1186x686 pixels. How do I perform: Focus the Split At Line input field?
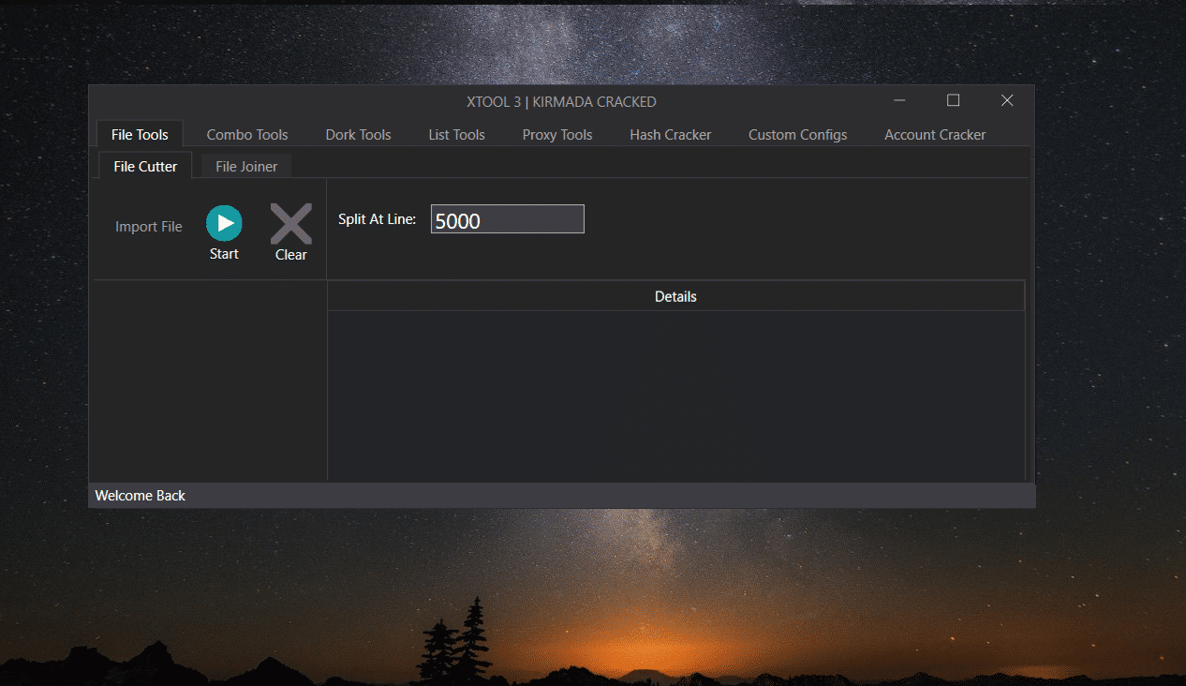click(508, 220)
